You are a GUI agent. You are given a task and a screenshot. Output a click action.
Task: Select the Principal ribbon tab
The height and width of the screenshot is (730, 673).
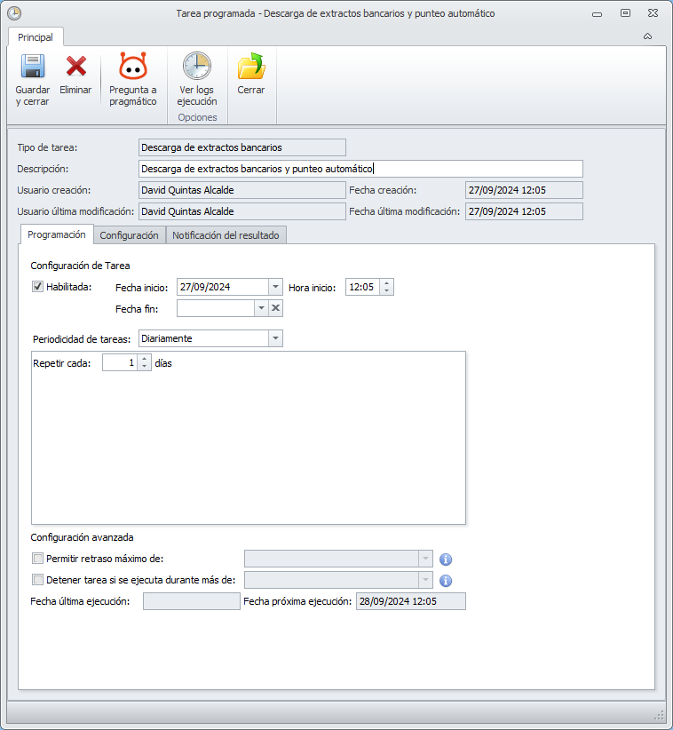coord(36,37)
